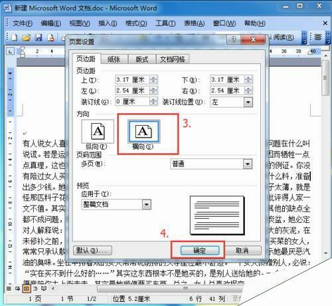Open the 多页 multiple pages dropdown

pos(248,164)
